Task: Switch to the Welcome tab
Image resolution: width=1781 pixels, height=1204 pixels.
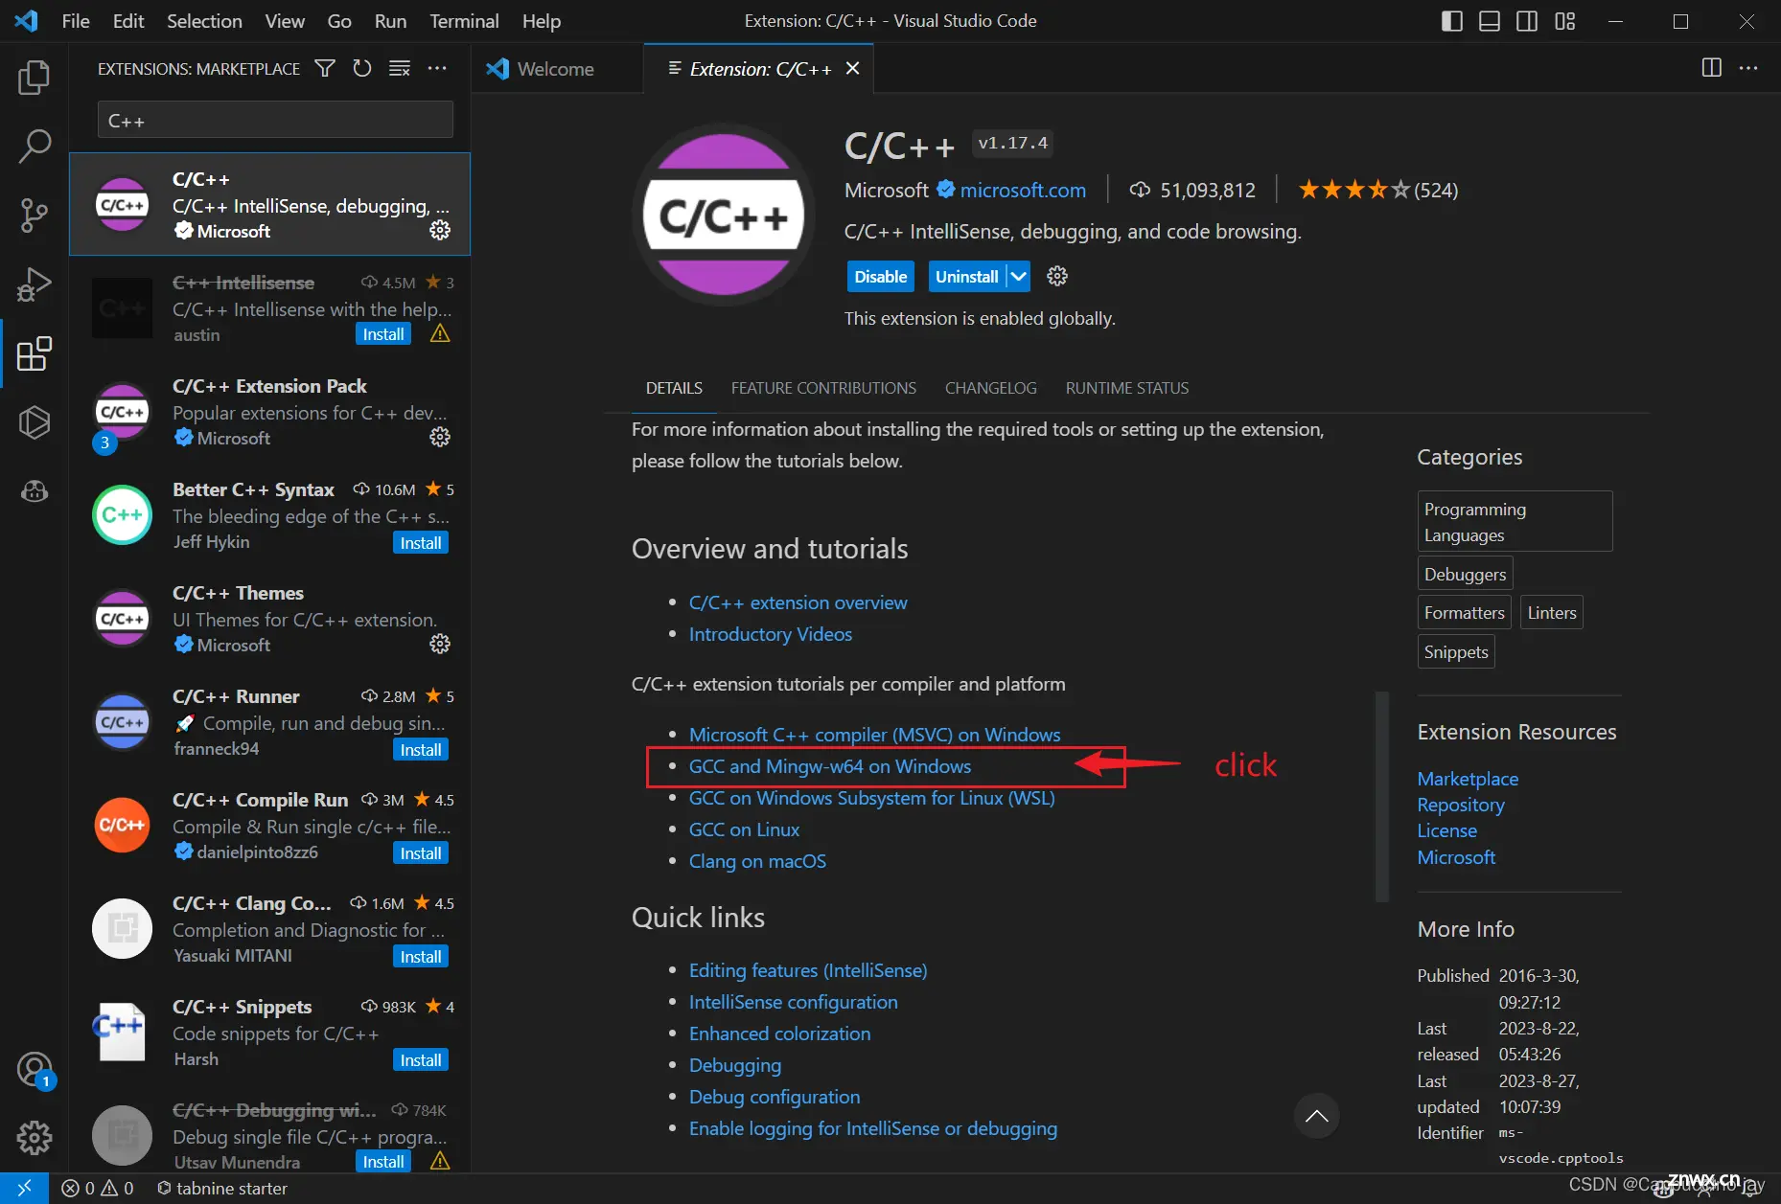Action: 556,69
